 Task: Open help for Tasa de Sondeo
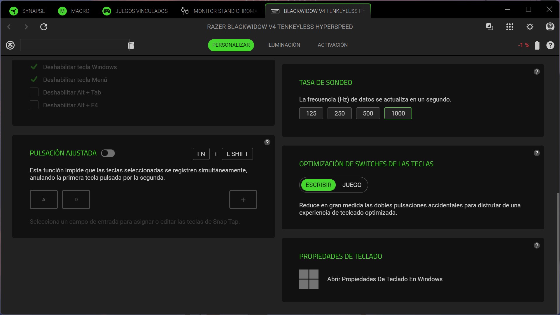click(x=537, y=72)
